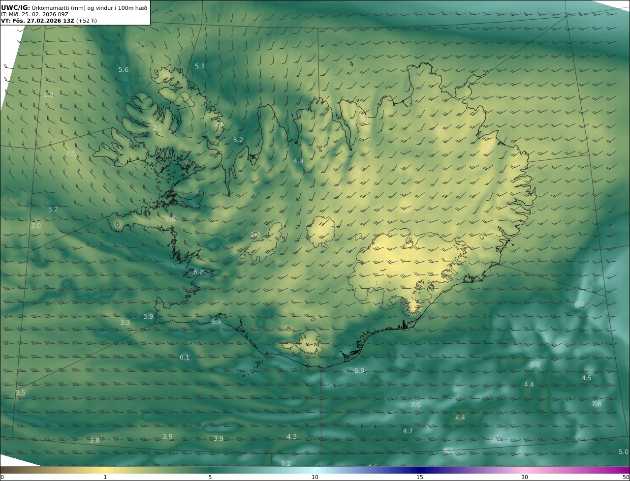Click the map value 6.2

198,272
